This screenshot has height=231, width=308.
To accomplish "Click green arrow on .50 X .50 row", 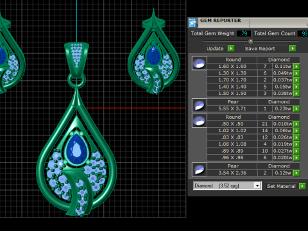I will 296,124.
